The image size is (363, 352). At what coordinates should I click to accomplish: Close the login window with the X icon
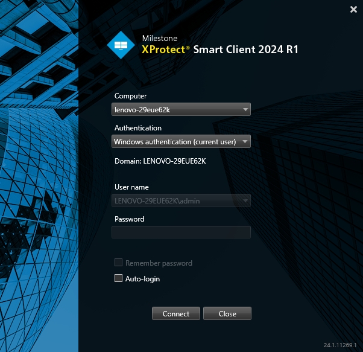[353, 9]
